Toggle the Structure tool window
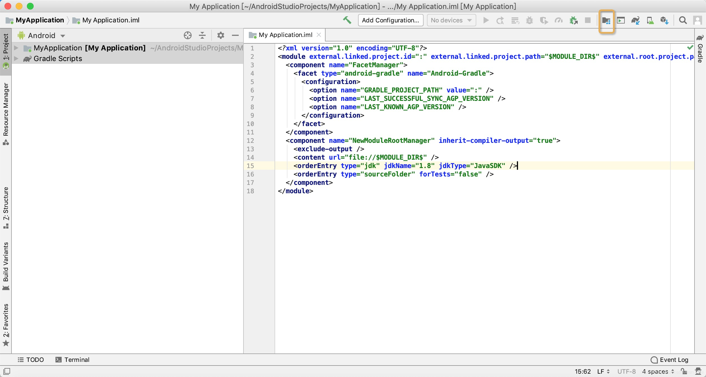 coord(6,207)
